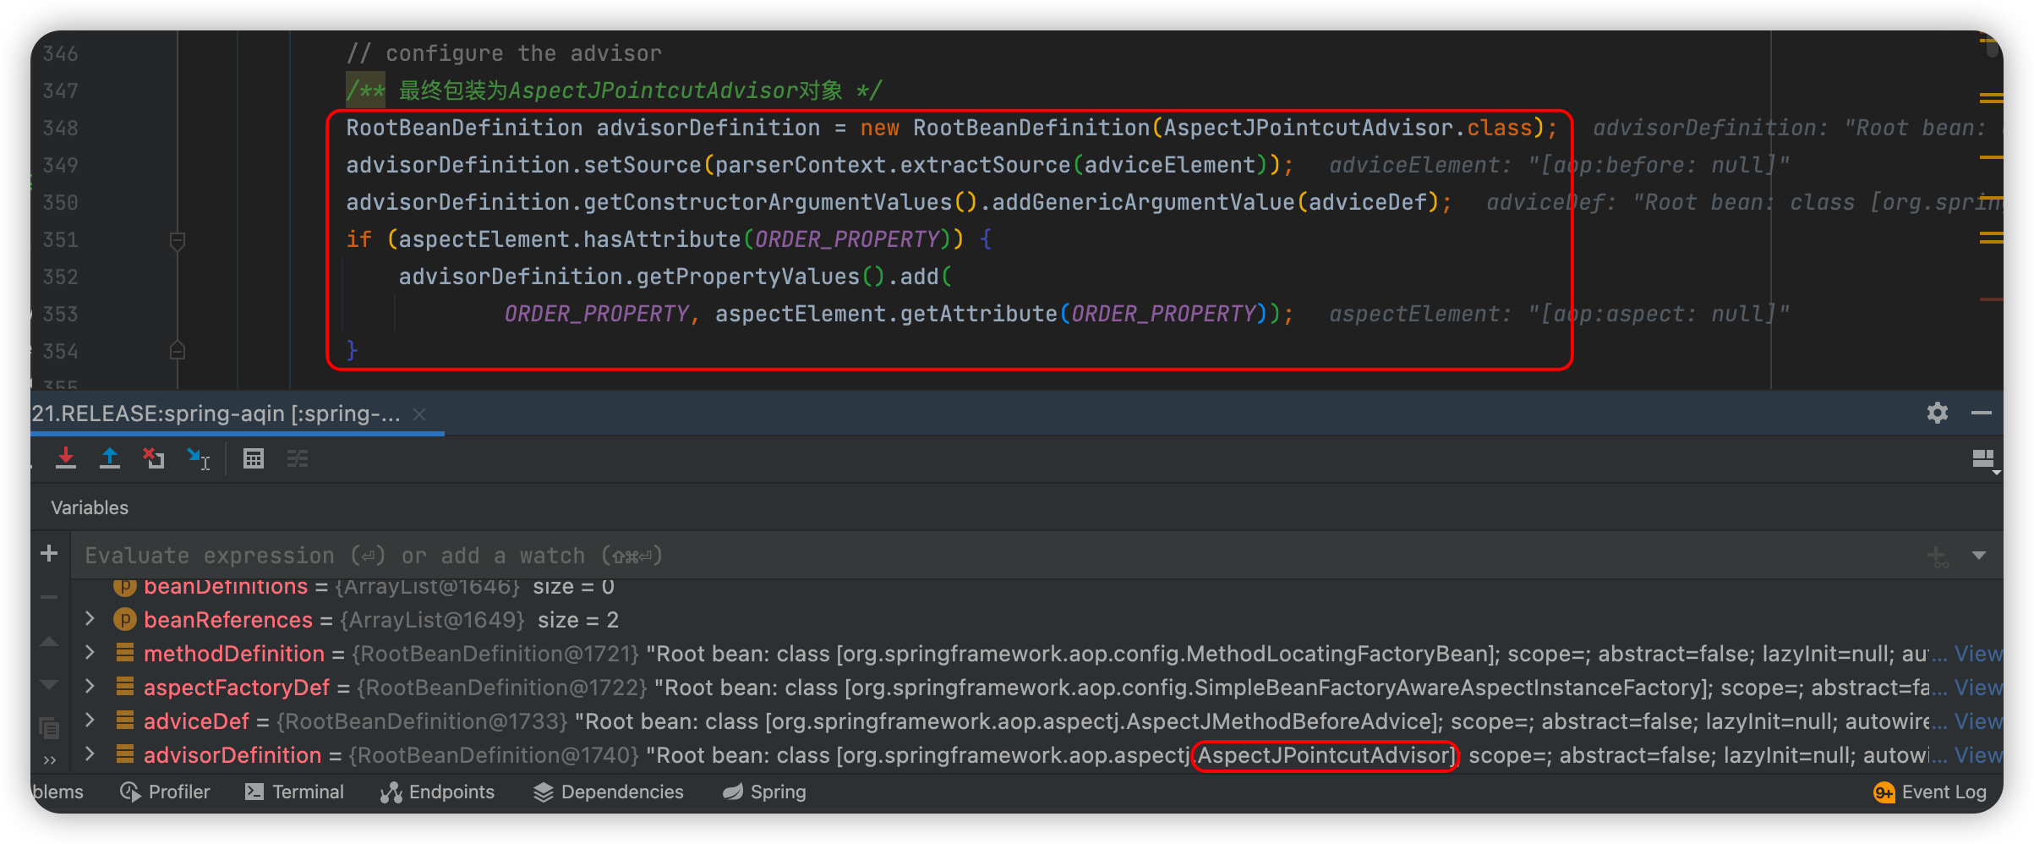This screenshot has width=2034, height=844.
Task: Click the Step Into red arrow icon
Action: (x=66, y=458)
